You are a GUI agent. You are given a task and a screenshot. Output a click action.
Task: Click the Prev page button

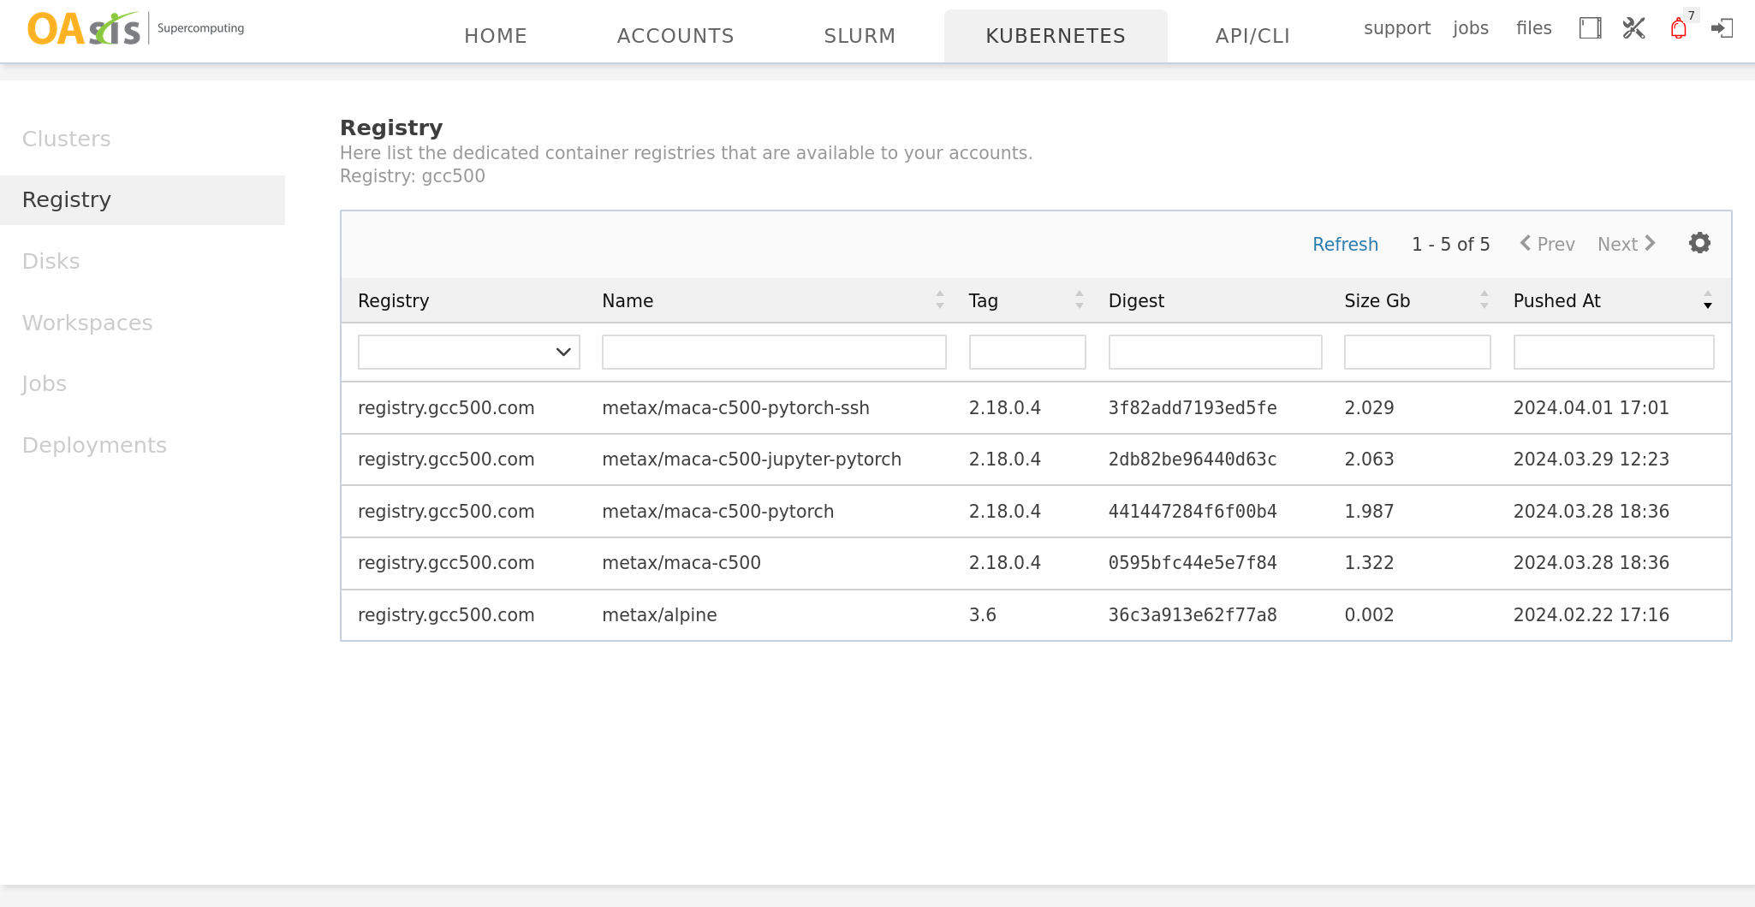[x=1548, y=244]
